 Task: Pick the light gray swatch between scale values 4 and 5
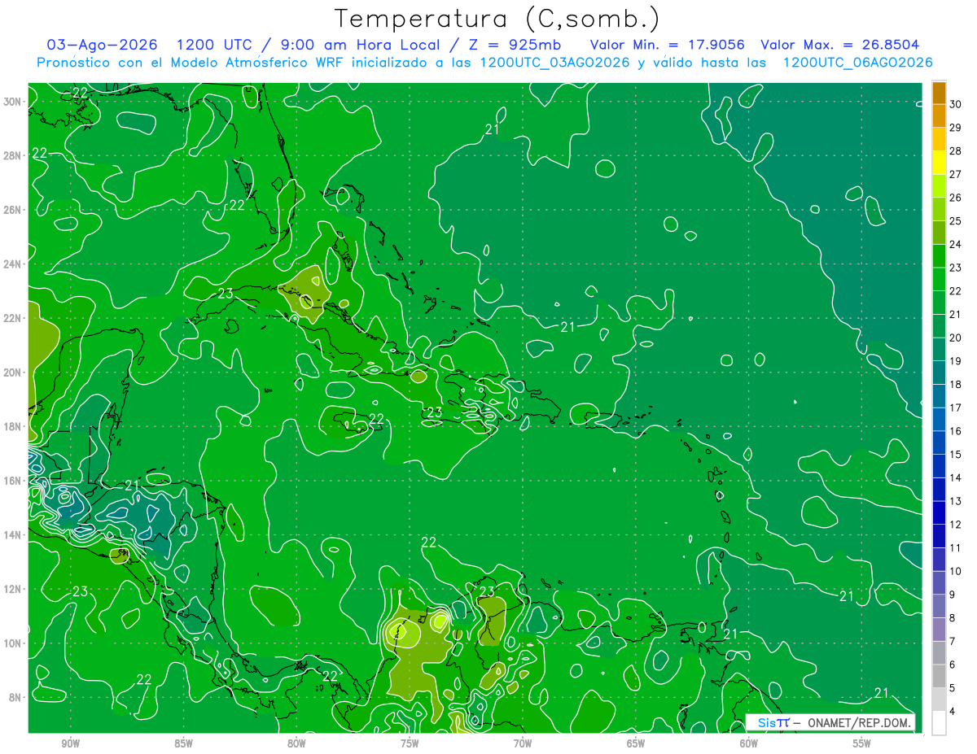click(939, 700)
